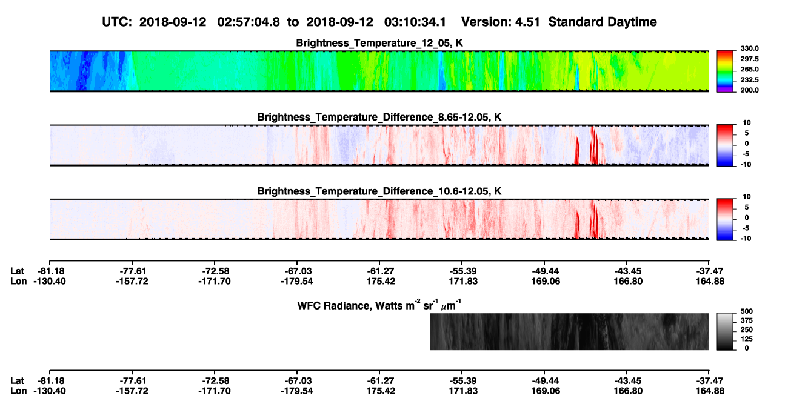The width and height of the screenshot is (788, 404).
Task: Click the grayscale WFC Radiance color bar
Action: pyautogui.click(x=726, y=331)
